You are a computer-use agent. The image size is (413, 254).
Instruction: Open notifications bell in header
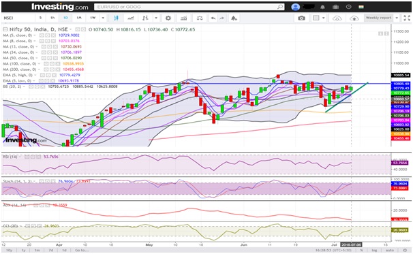pos(322,7)
